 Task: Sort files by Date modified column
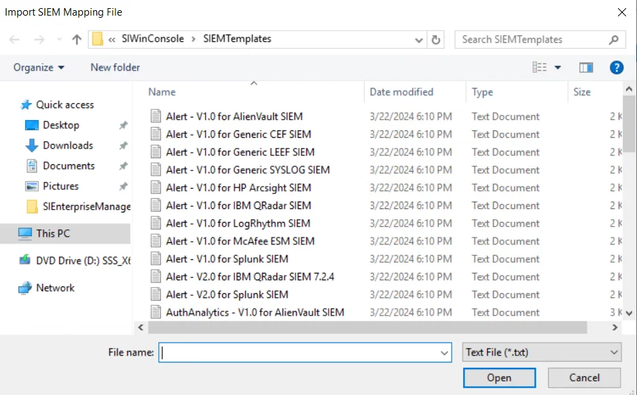pos(401,92)
